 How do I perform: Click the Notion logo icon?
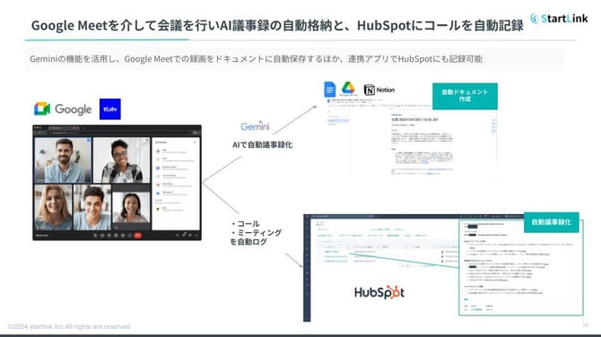click(x=369, y=90)
